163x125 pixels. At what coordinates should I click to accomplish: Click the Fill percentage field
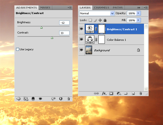tap(132, 20)
